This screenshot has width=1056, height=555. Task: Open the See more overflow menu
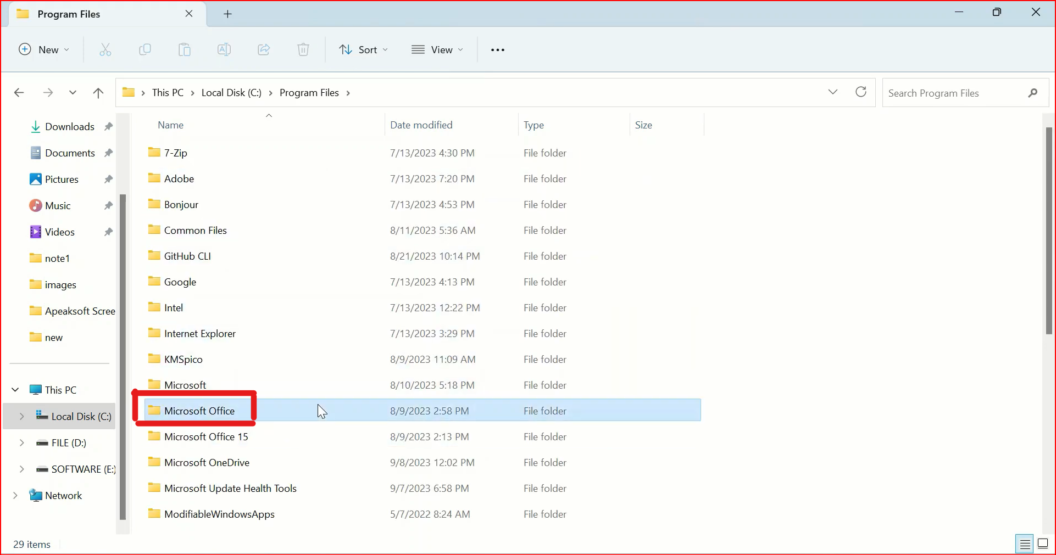497,49
